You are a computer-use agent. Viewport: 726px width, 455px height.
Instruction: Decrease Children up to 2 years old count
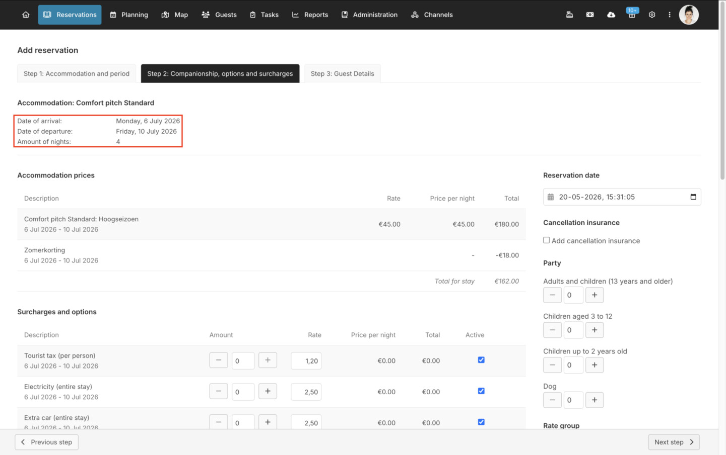552,365
